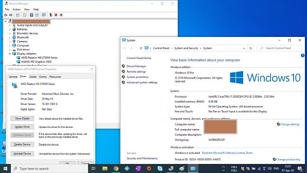Open the File menu in Device Manager
The height and width of the screenshot is (173, 307).
(x=7, y=9)
